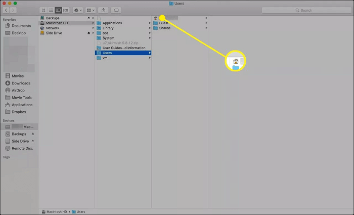The height and width of the screenshot is (215, 354).
Task: Select Downloads in the sidebar
Action: click(21, 83)
